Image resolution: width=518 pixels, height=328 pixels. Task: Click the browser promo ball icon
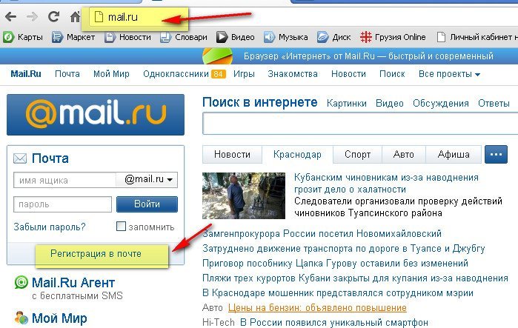(217, 56)
